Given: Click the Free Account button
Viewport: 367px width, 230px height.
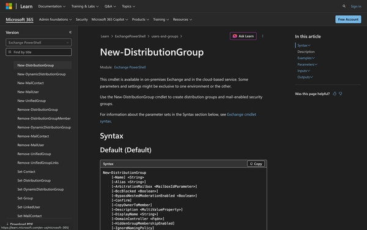Looking at the screenshot, I should click(x=348, y=20).
